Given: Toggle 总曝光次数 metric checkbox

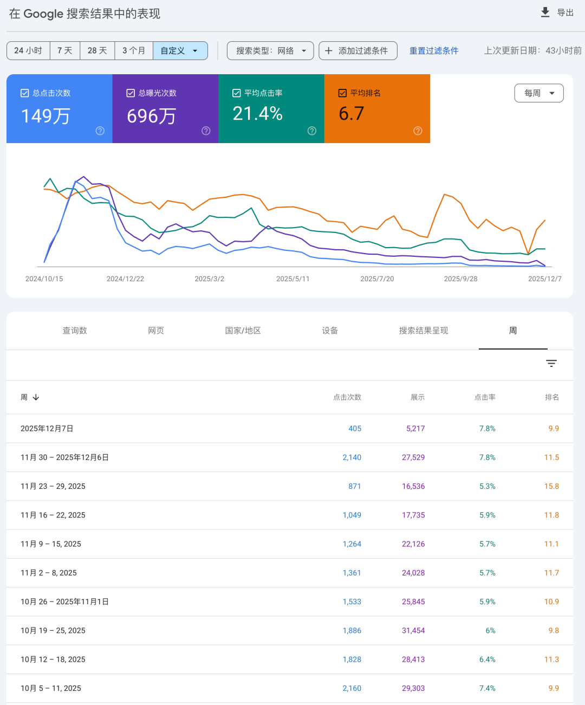Looking at the screenshot, I should 131,93.
